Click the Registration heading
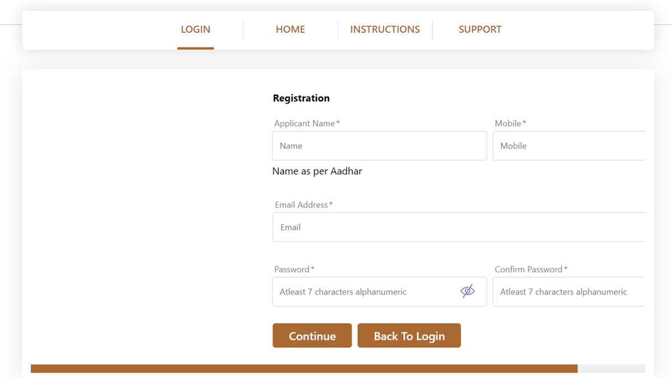This screenshot has height=378, width=672. pos(301,98)
